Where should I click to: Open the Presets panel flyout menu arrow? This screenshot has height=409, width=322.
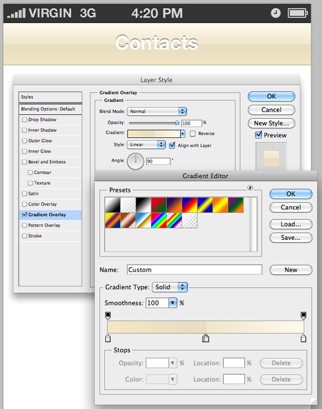tap(250, 187)
